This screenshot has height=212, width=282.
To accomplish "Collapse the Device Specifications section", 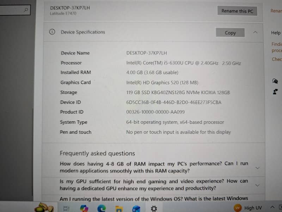I will [255, 32].
